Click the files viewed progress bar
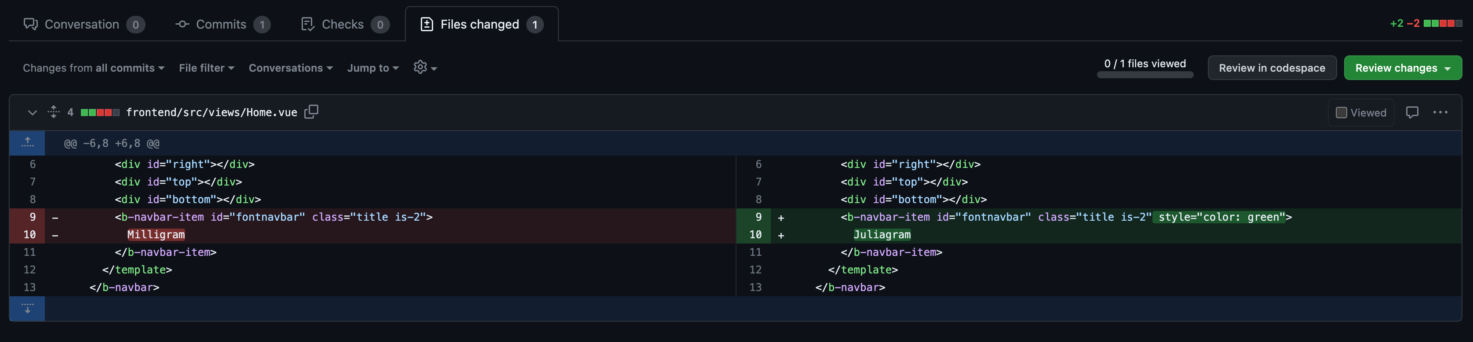1473x342 pixels. click(1145, 74)
